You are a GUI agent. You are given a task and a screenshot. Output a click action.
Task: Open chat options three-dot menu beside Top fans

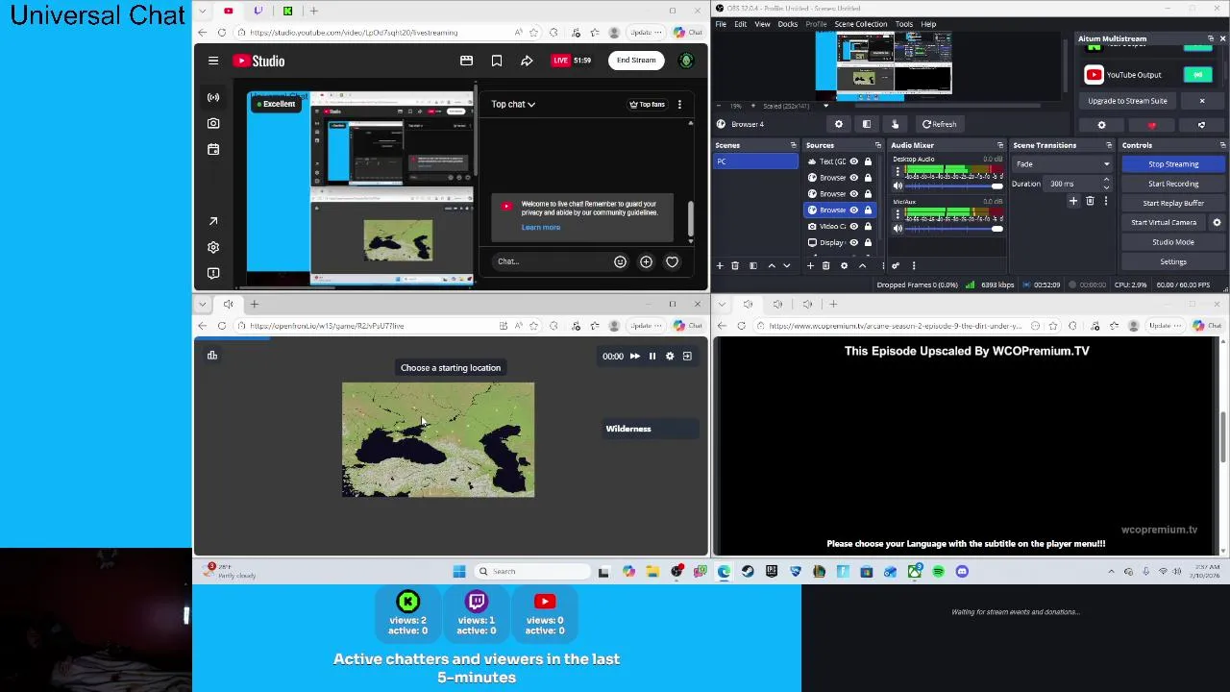[x=679, y=104]
